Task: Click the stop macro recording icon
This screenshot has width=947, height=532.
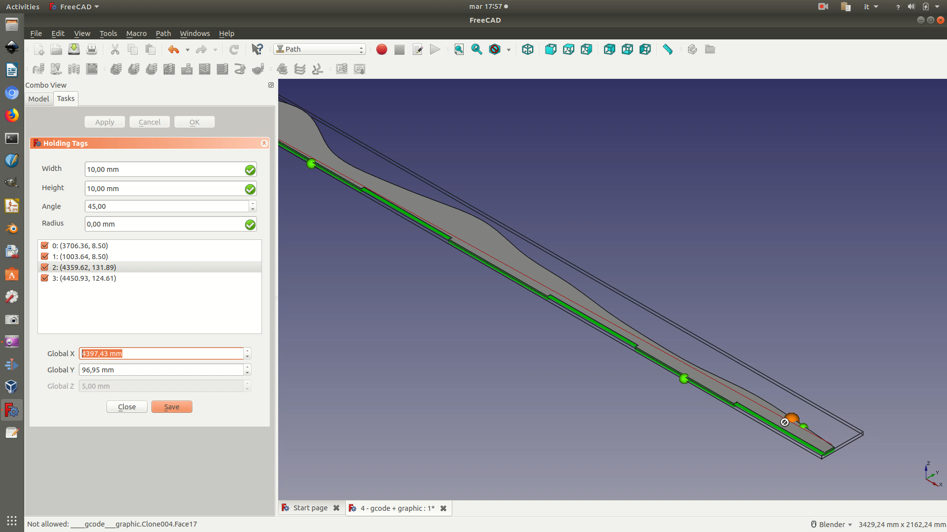Action: pos(400,49)
